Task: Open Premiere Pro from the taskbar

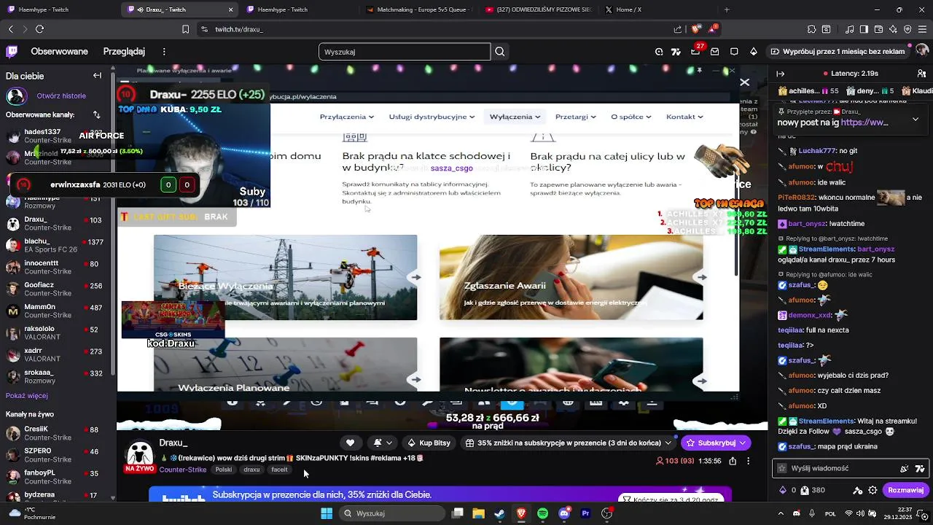Action: point(585,513)
